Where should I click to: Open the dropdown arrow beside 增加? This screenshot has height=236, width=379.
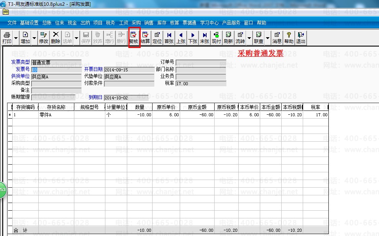(x=34, y=38)
